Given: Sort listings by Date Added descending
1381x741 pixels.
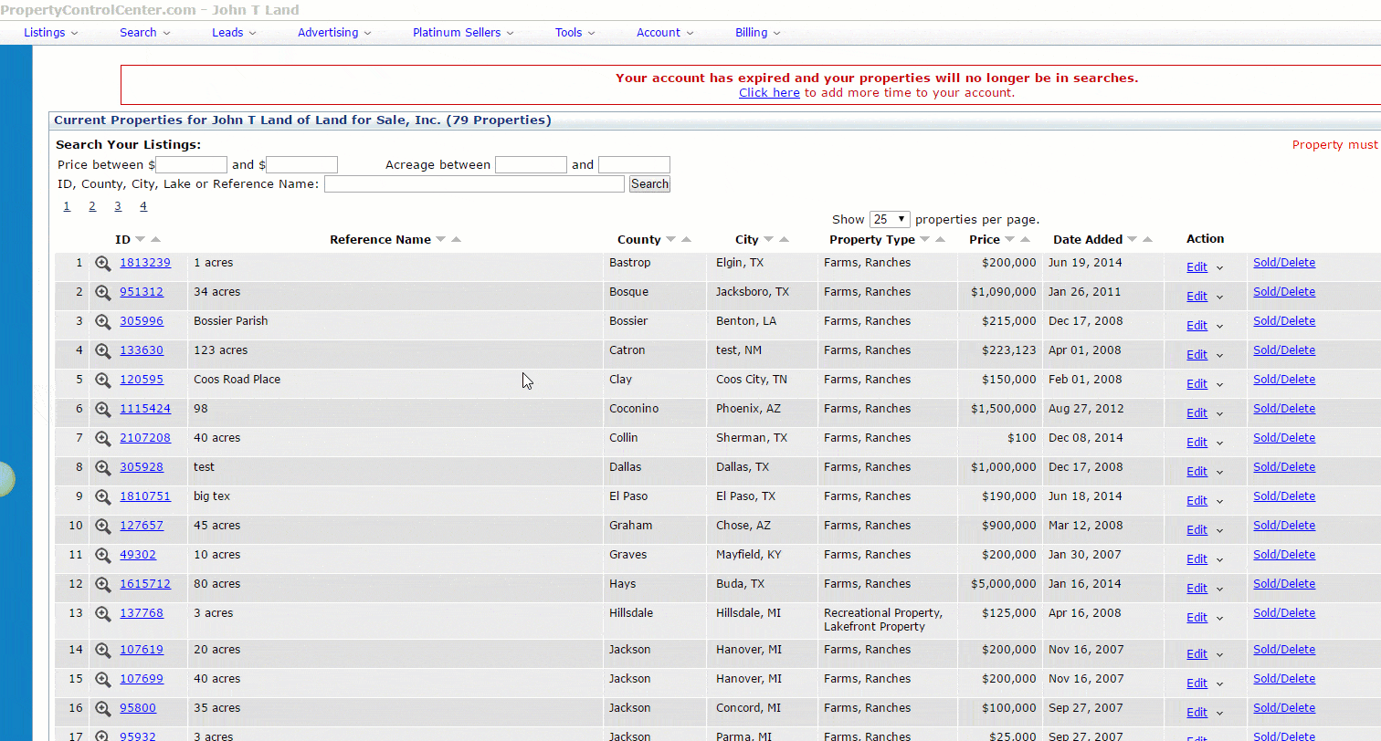Looking at the screenshot, I should pos(1132,239).
